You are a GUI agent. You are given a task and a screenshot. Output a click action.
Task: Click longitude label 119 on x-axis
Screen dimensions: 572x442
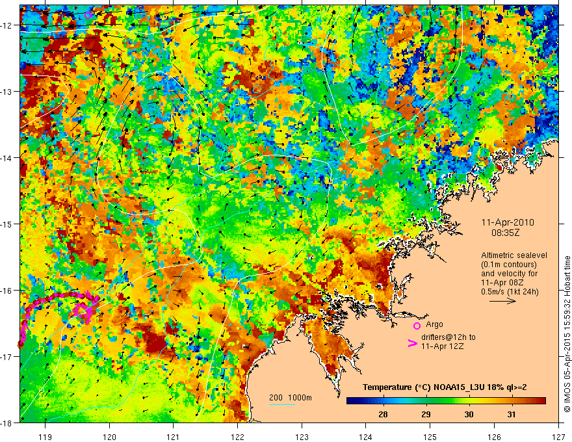click(x=45, y=437)
